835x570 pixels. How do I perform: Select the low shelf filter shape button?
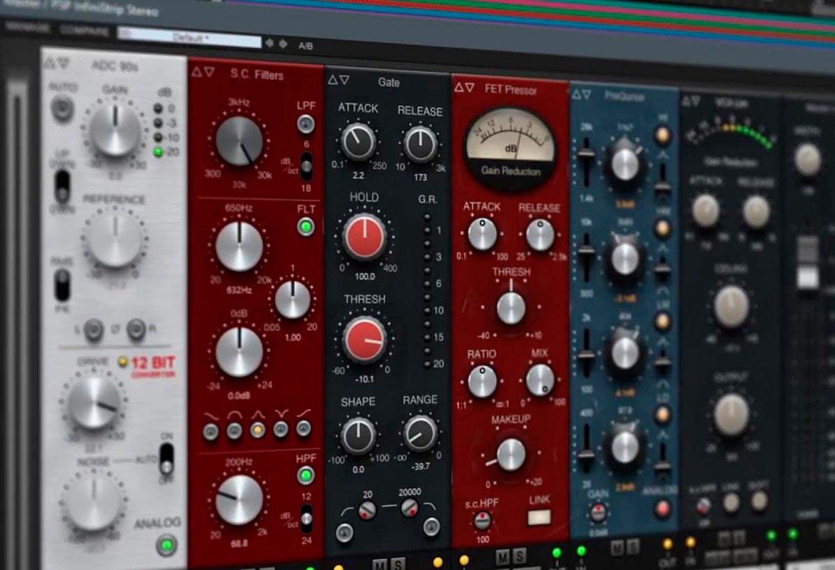211,432
